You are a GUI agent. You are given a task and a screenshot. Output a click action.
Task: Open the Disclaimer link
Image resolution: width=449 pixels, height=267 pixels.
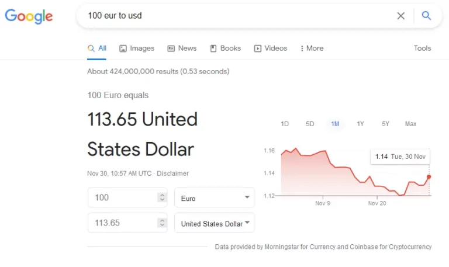coord(172,174)
